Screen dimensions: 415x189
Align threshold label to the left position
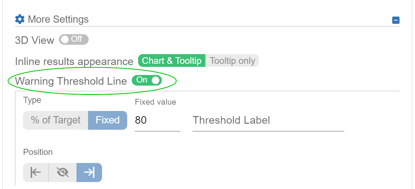click(36, 172)
